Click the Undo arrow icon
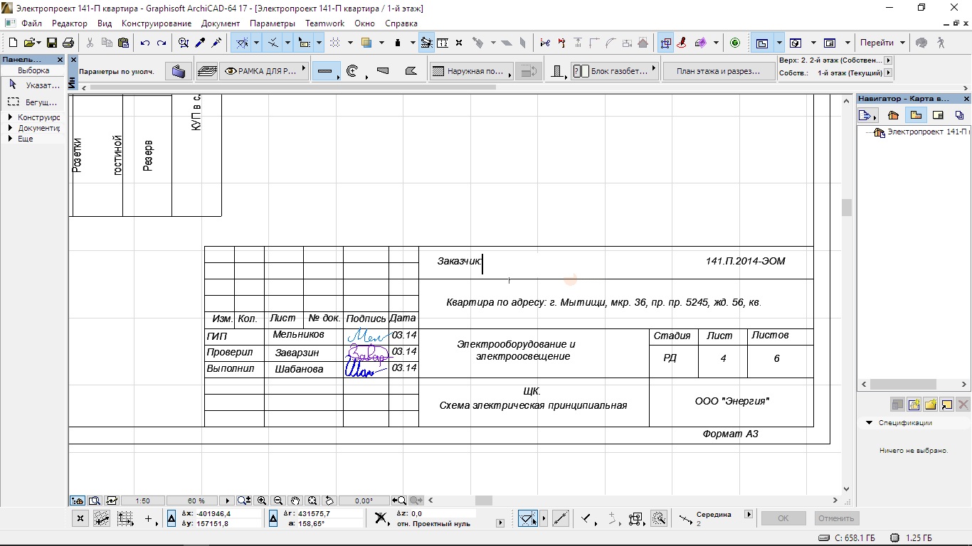Image resolution: width=972 pixels, height=546 pixels. [x=145, y=43]
